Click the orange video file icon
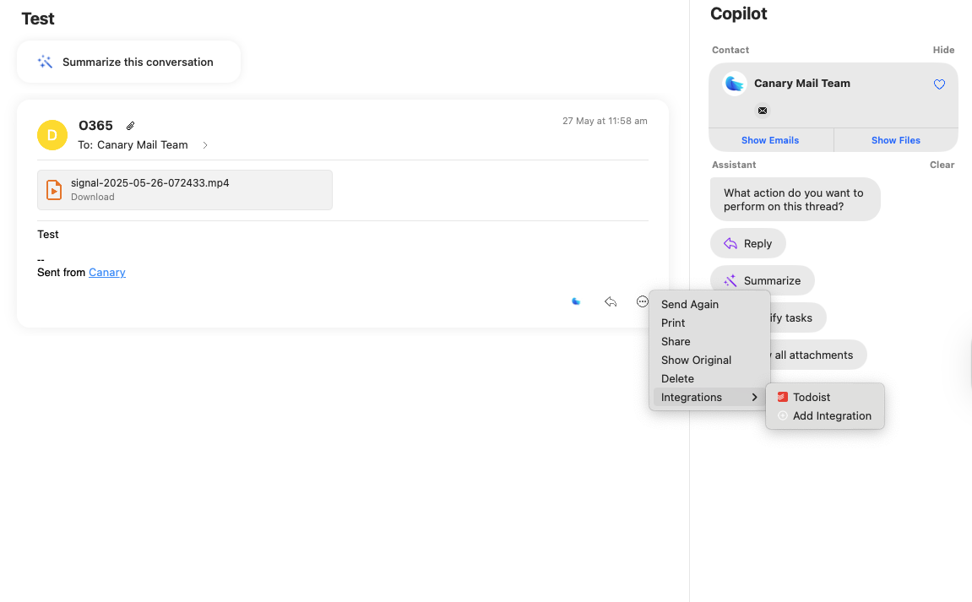The width and height of the screenshot is (972, 602). tap(54, 190)
